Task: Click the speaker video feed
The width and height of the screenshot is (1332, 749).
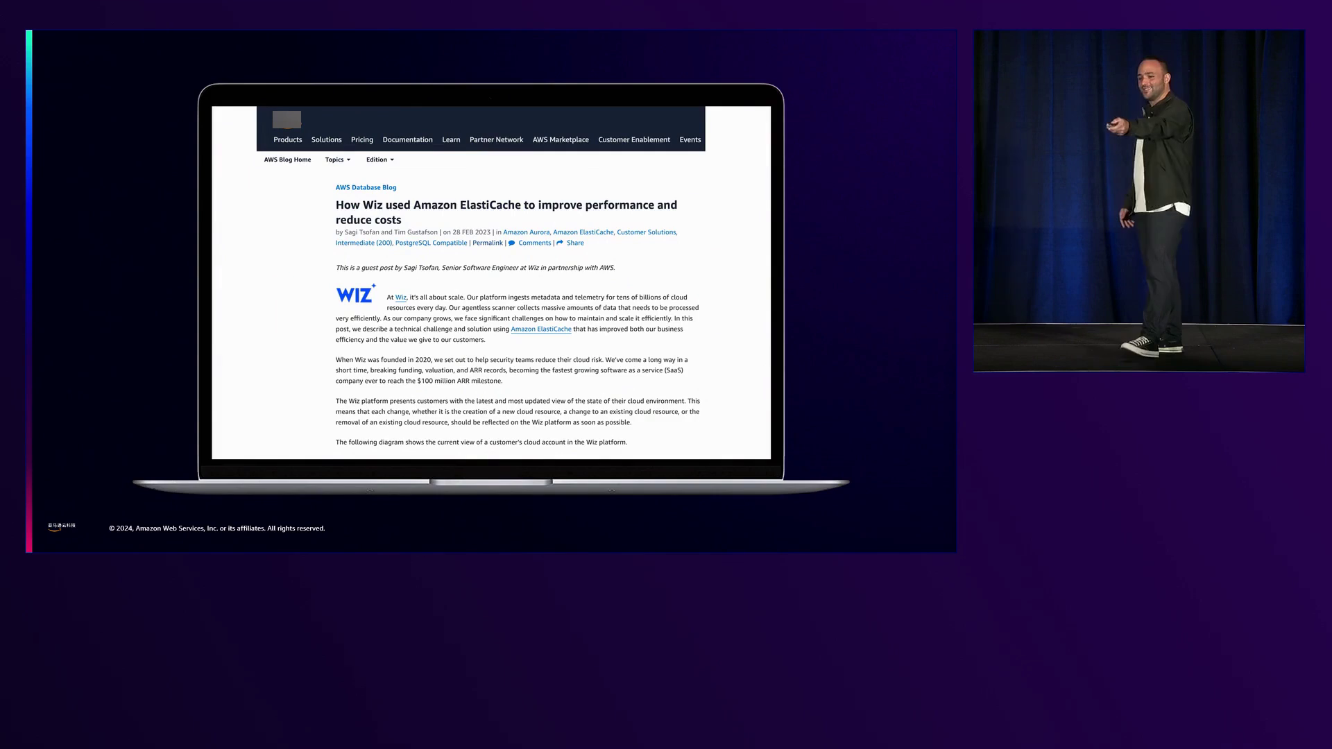Action: click(1138, 200)
